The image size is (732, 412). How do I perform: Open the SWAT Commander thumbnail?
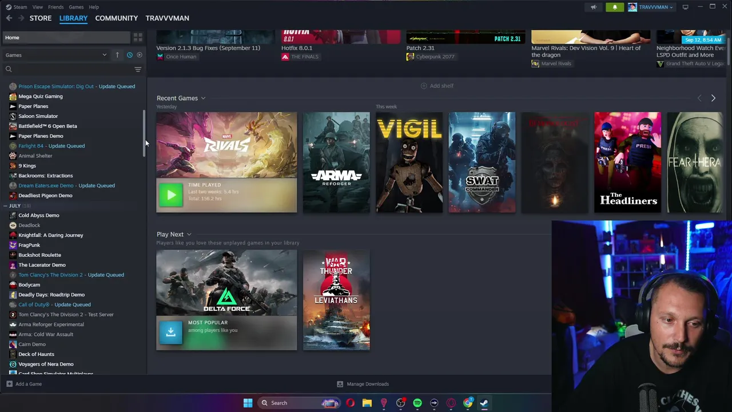(482, 163)
